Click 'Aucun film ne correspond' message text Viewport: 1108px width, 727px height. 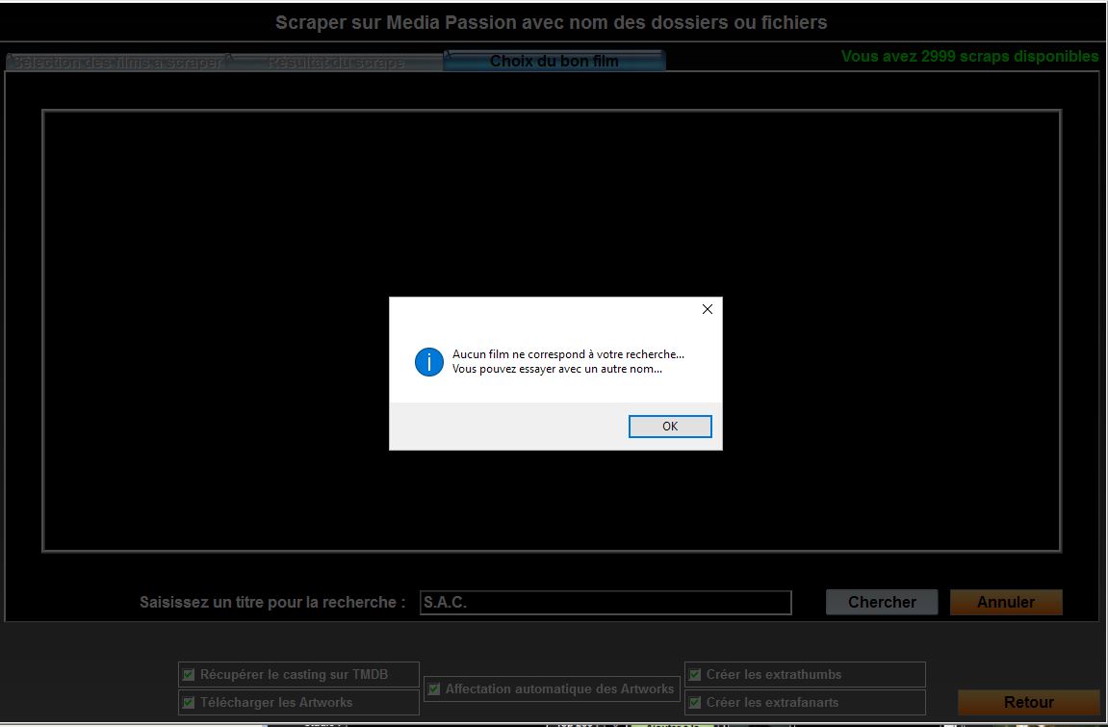click(x=568, y=354)
